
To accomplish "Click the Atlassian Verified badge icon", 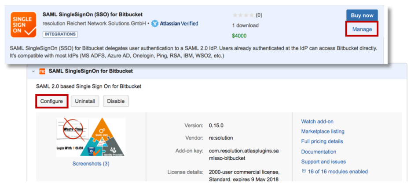I will click(x=154, y=24).
